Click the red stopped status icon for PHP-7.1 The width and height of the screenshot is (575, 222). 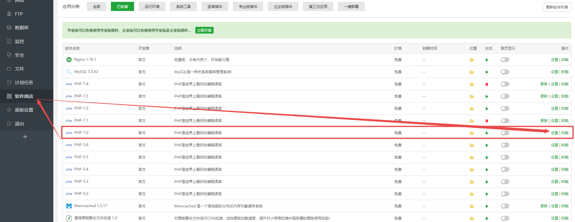click(487, 121)
